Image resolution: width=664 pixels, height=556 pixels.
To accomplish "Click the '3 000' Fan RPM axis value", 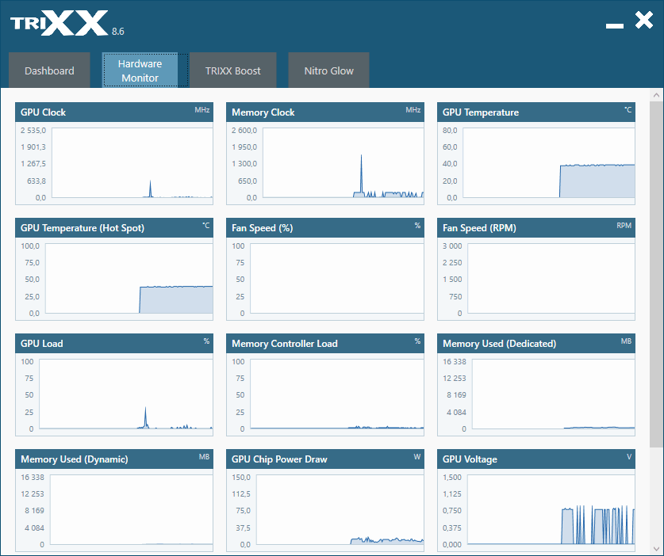I will [x=452, y=246].
